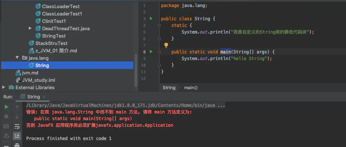This screenshot has height=147, width=346.
Task: Click the javafx.application.Application error line
Action: 100,125
